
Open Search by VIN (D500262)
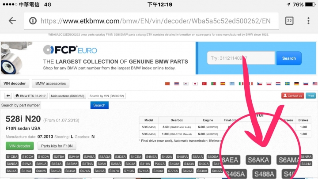107,96
